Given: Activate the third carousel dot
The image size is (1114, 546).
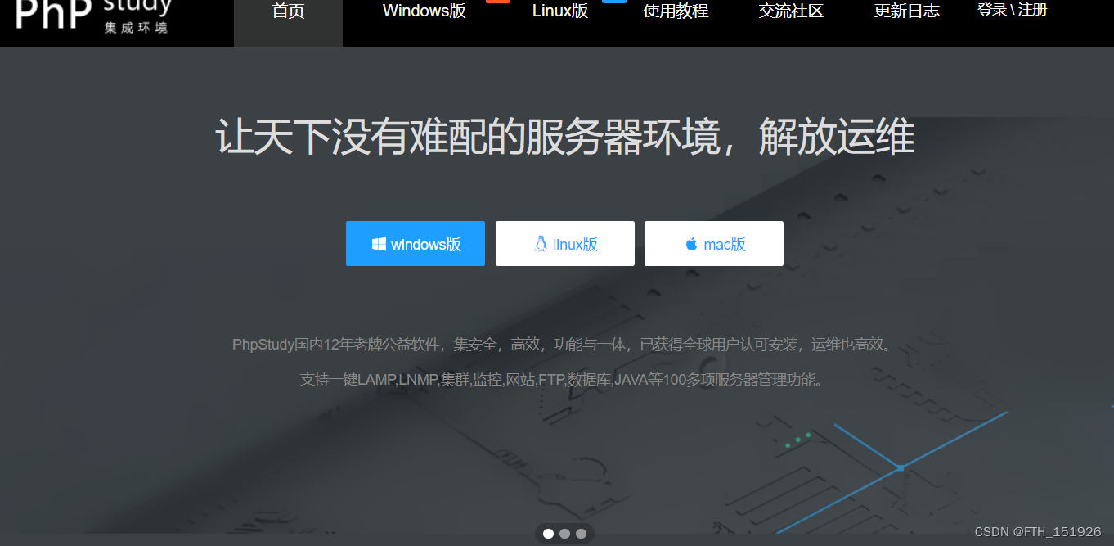Looking at the screenshot, I should pyautogui.click(x=581, y=533).
